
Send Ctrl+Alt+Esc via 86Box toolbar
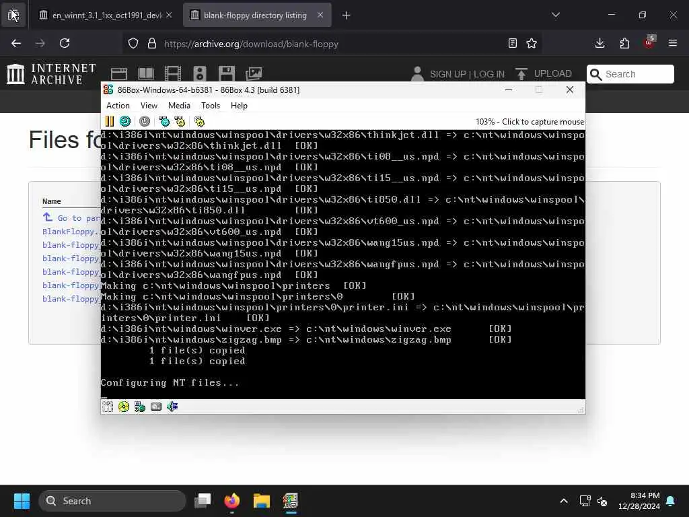[x=180, y=121]
